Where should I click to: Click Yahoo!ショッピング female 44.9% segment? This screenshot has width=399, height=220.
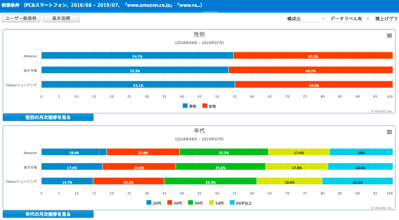tap(314, 85)
